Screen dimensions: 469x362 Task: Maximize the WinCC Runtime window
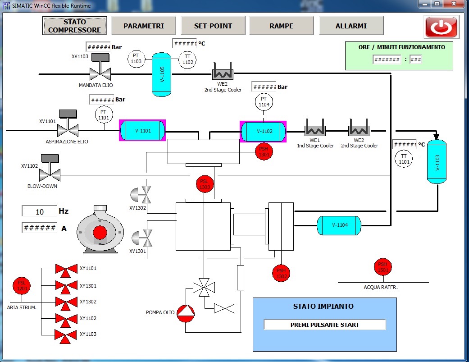pos(437,4)
